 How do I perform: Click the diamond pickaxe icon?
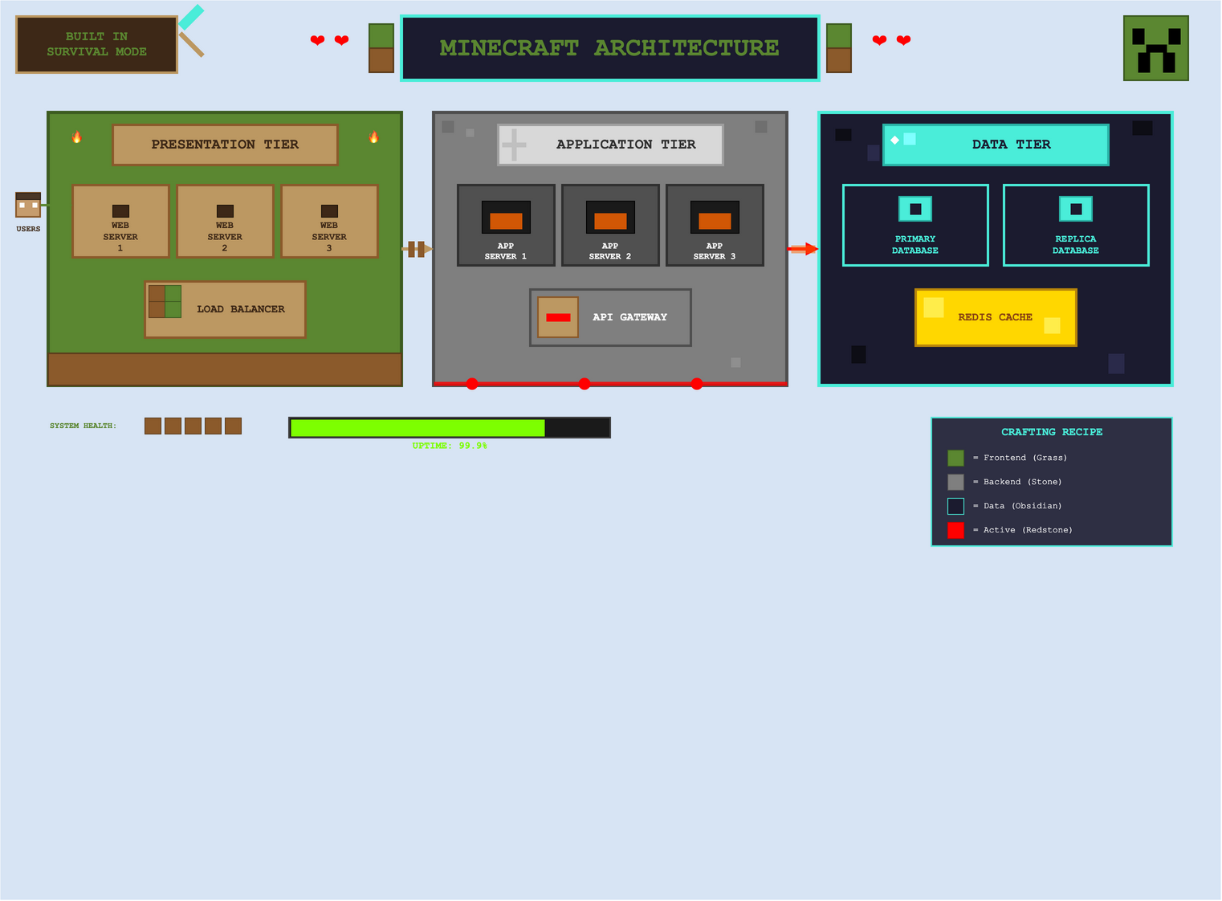pyautogui.click(x=191, y=31)
